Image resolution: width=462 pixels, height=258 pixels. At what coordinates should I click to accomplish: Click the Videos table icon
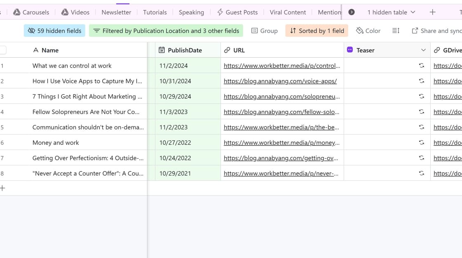[64, 12]
